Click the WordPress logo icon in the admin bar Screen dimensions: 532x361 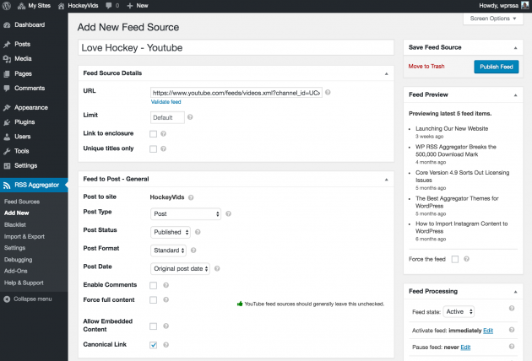(x=7, y=6)
